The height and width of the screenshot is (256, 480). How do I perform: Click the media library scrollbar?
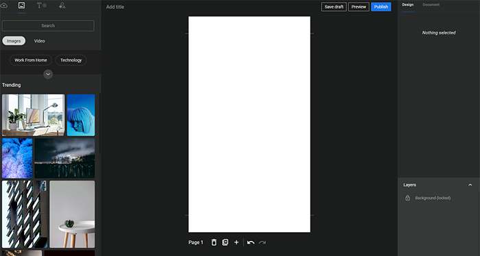100,123
